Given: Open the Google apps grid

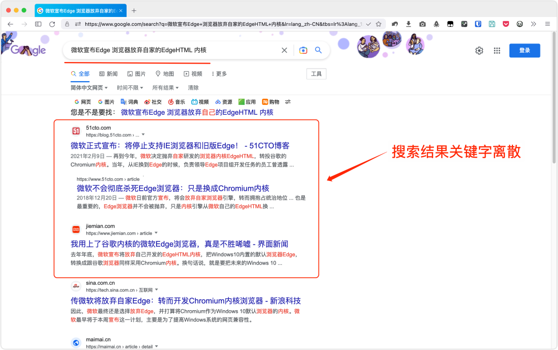Looking at the screenshot, I should [x=497, y=51].
